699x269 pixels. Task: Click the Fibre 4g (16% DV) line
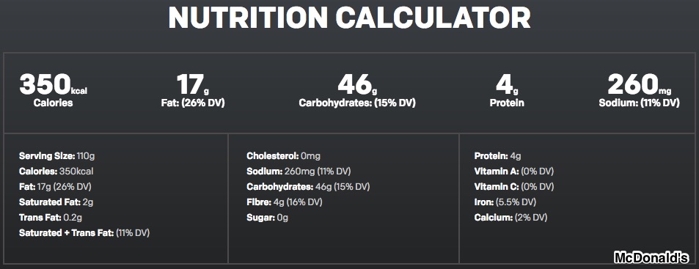(285, 202)
